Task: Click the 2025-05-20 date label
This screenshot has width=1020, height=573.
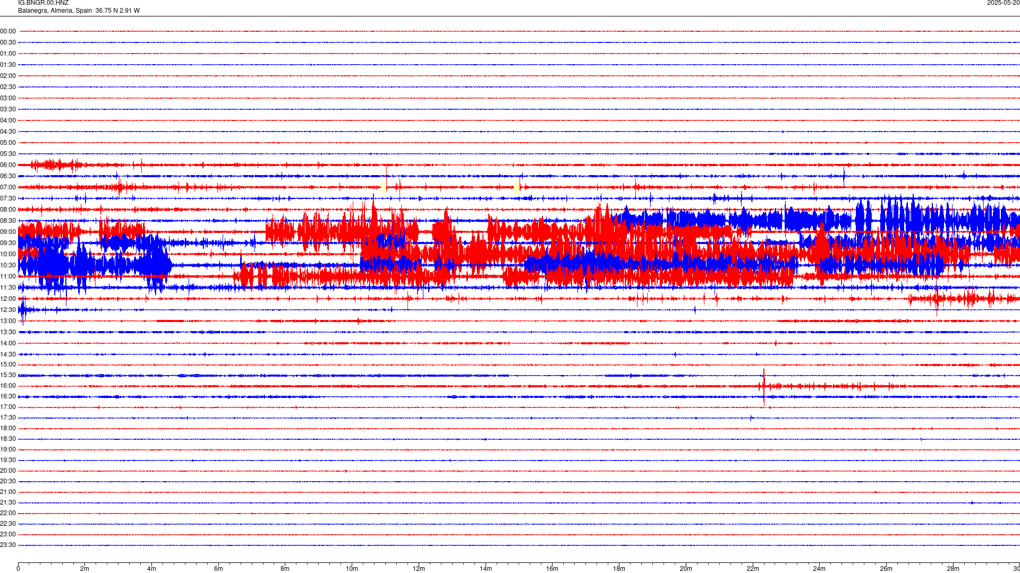Action: 1003,3
